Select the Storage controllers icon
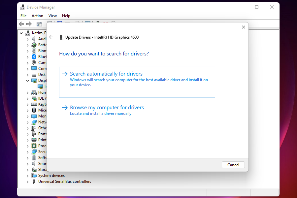Viewport: 297px width, 198px height. tap(34, 170)
